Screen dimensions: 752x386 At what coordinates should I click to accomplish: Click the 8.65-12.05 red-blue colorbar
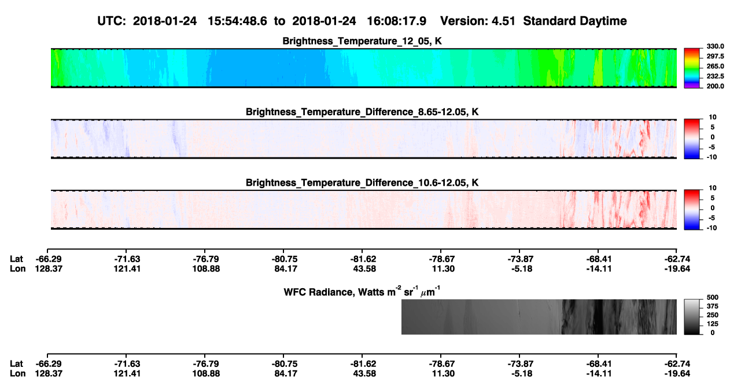pyautogui.click(x=692, y=139)
